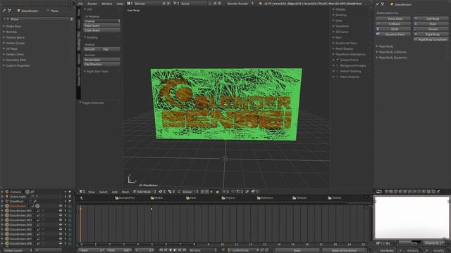Open the Textures bookmark folder
The image size is (451, 253).
coord(299,198)
